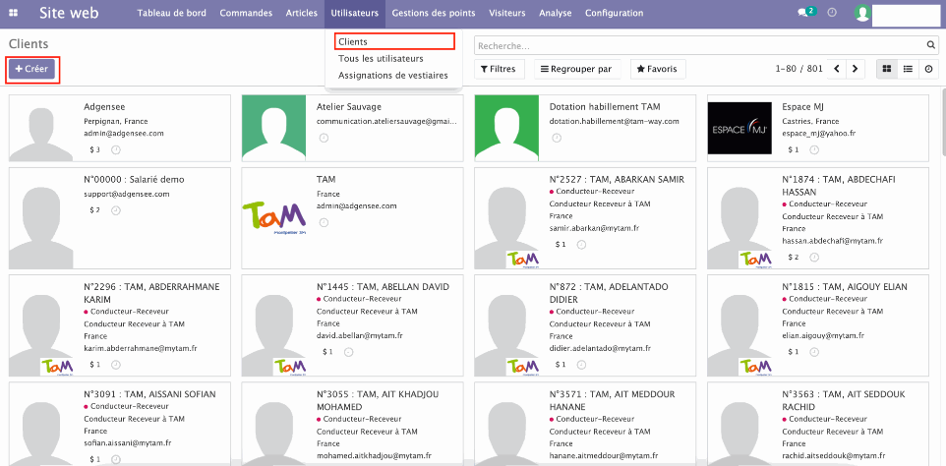Click activity clock on ABDERRAHMANE KARIM card
Image resolution: width=946 pixels, height=466 pixels.
tap(116, 365)
